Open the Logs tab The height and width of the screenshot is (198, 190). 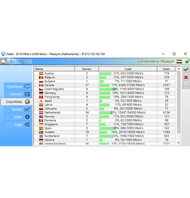tap(18, 125)
